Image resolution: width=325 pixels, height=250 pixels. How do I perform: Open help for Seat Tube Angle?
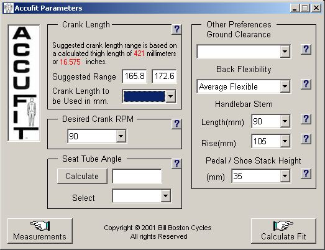pyautogui.click(x=176, y=164)
